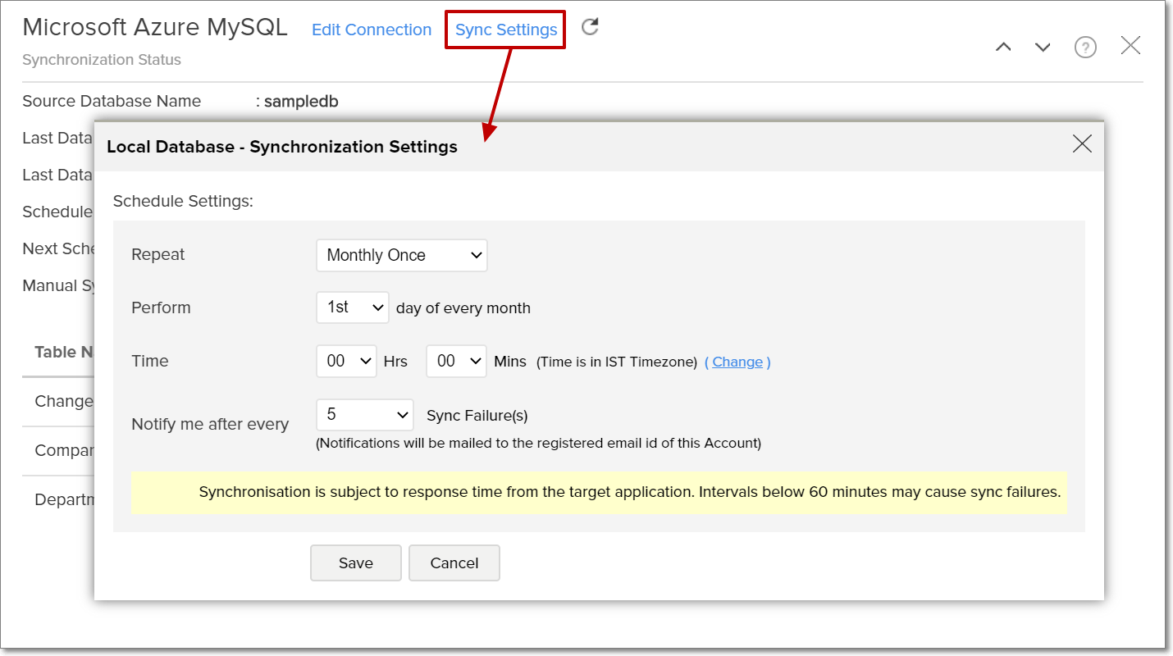This screenshot has width=1173, height=656.
Task: Open the day of month dropdown
Action: [352, 307]
